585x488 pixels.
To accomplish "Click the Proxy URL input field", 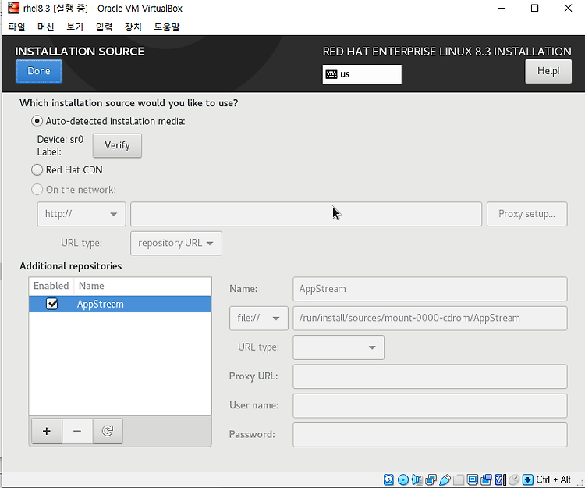I will (430, 376).
